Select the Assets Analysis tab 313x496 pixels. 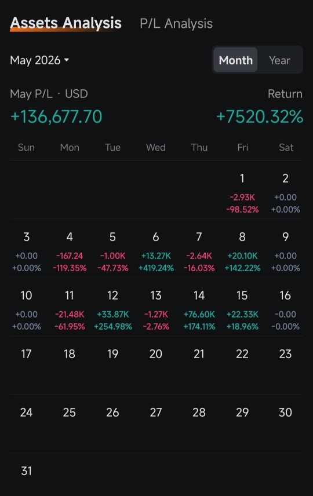click(x=65, y=23)
